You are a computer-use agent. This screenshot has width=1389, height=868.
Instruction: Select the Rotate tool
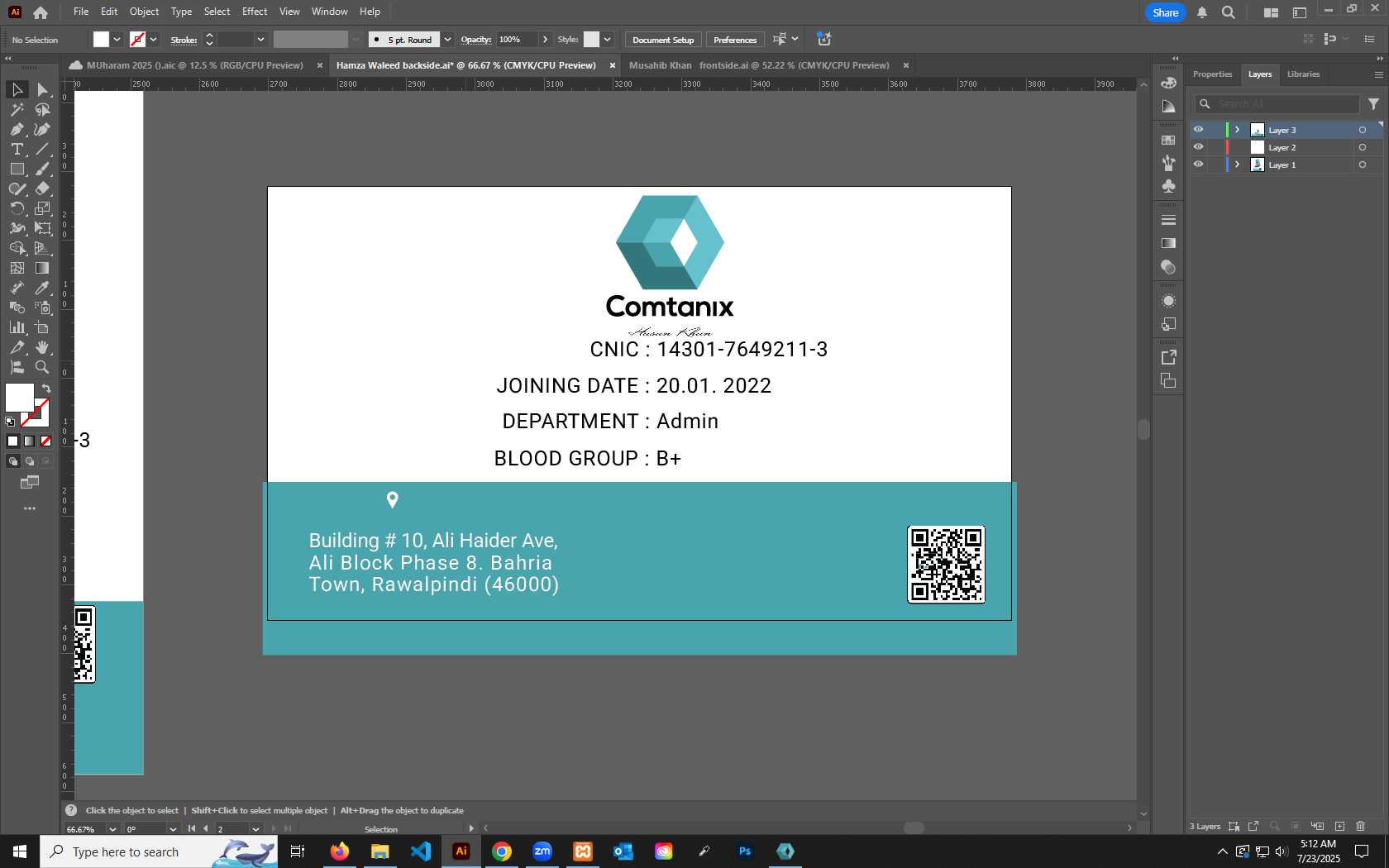click(x=17, y=208)
